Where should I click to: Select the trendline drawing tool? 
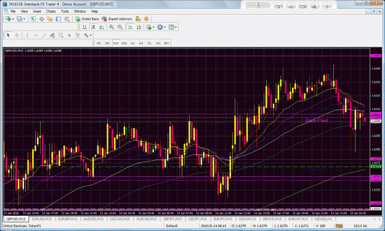coord(44,35)
